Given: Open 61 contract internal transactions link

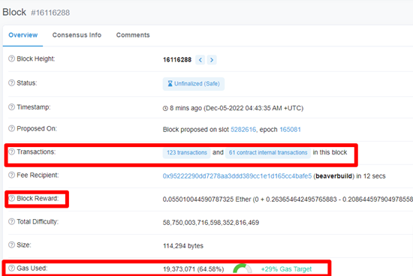Looking at the screenshot, I should (x=268, y=152).
